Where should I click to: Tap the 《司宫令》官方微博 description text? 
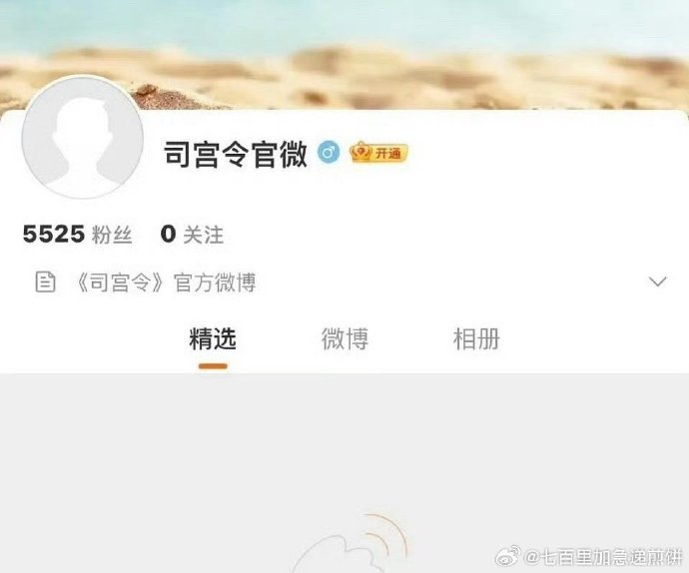(x=165, y=283)
